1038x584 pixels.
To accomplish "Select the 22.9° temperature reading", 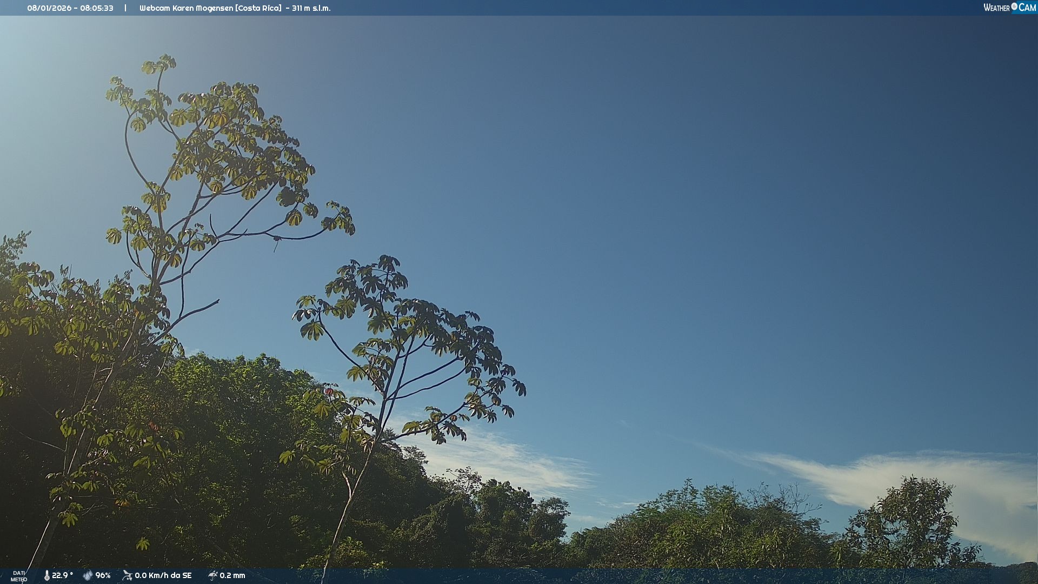I will tap(62, 575).
